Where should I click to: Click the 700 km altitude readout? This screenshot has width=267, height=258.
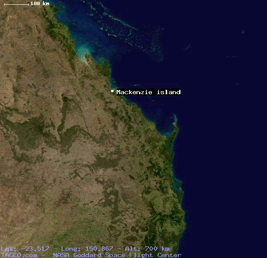pos(158,249)
